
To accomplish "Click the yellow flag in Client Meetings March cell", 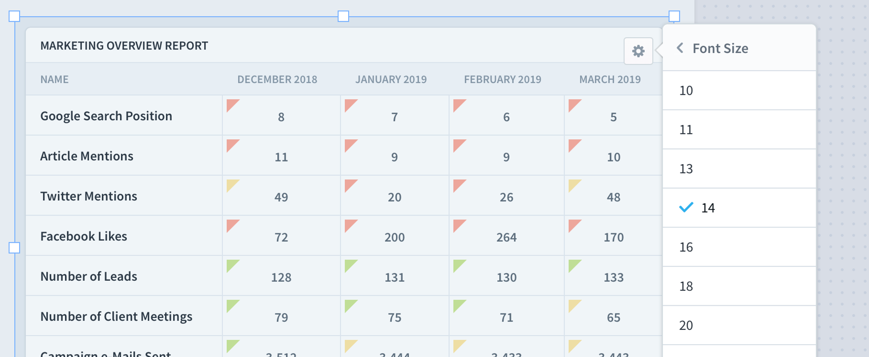I will (x=574, y=305).
